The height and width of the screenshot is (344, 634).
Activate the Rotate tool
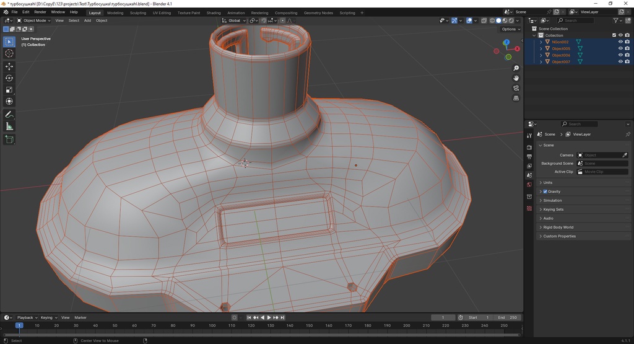[x=9, y=78]
